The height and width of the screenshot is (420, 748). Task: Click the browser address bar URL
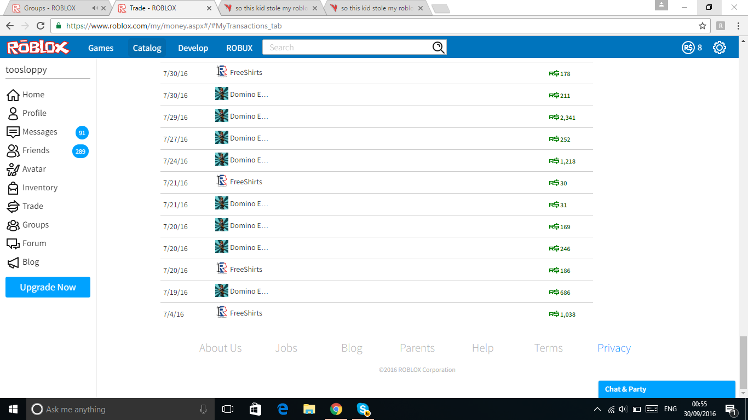(174, 26)
